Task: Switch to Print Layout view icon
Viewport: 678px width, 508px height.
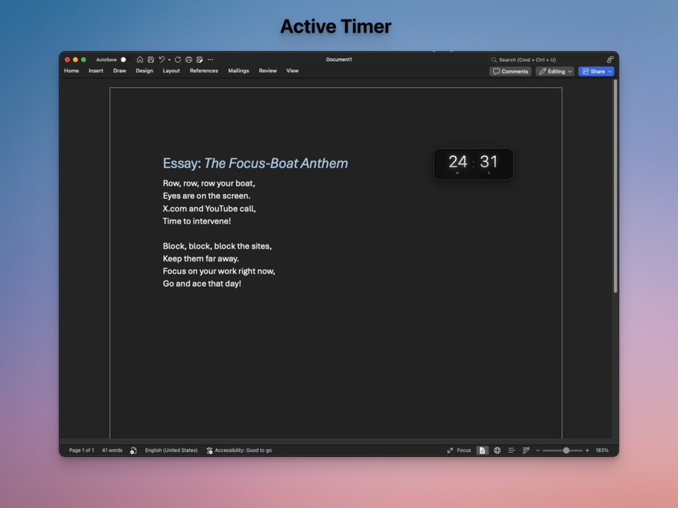Action: (482, 450)
